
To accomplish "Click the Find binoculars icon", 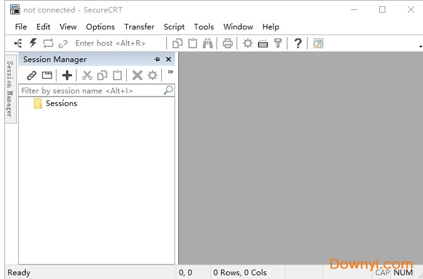I will click(x=208, y=43).
